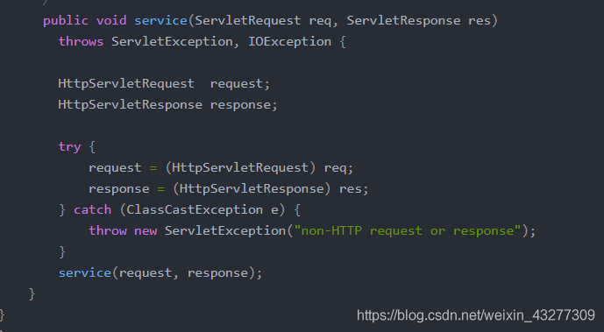Click the 'try' keyword
Image resolution: width=604 pixels, height=332 pixels.
[69, 147]
